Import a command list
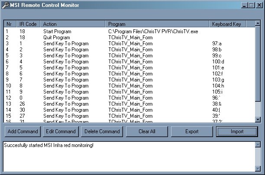 tap(237, 131)
